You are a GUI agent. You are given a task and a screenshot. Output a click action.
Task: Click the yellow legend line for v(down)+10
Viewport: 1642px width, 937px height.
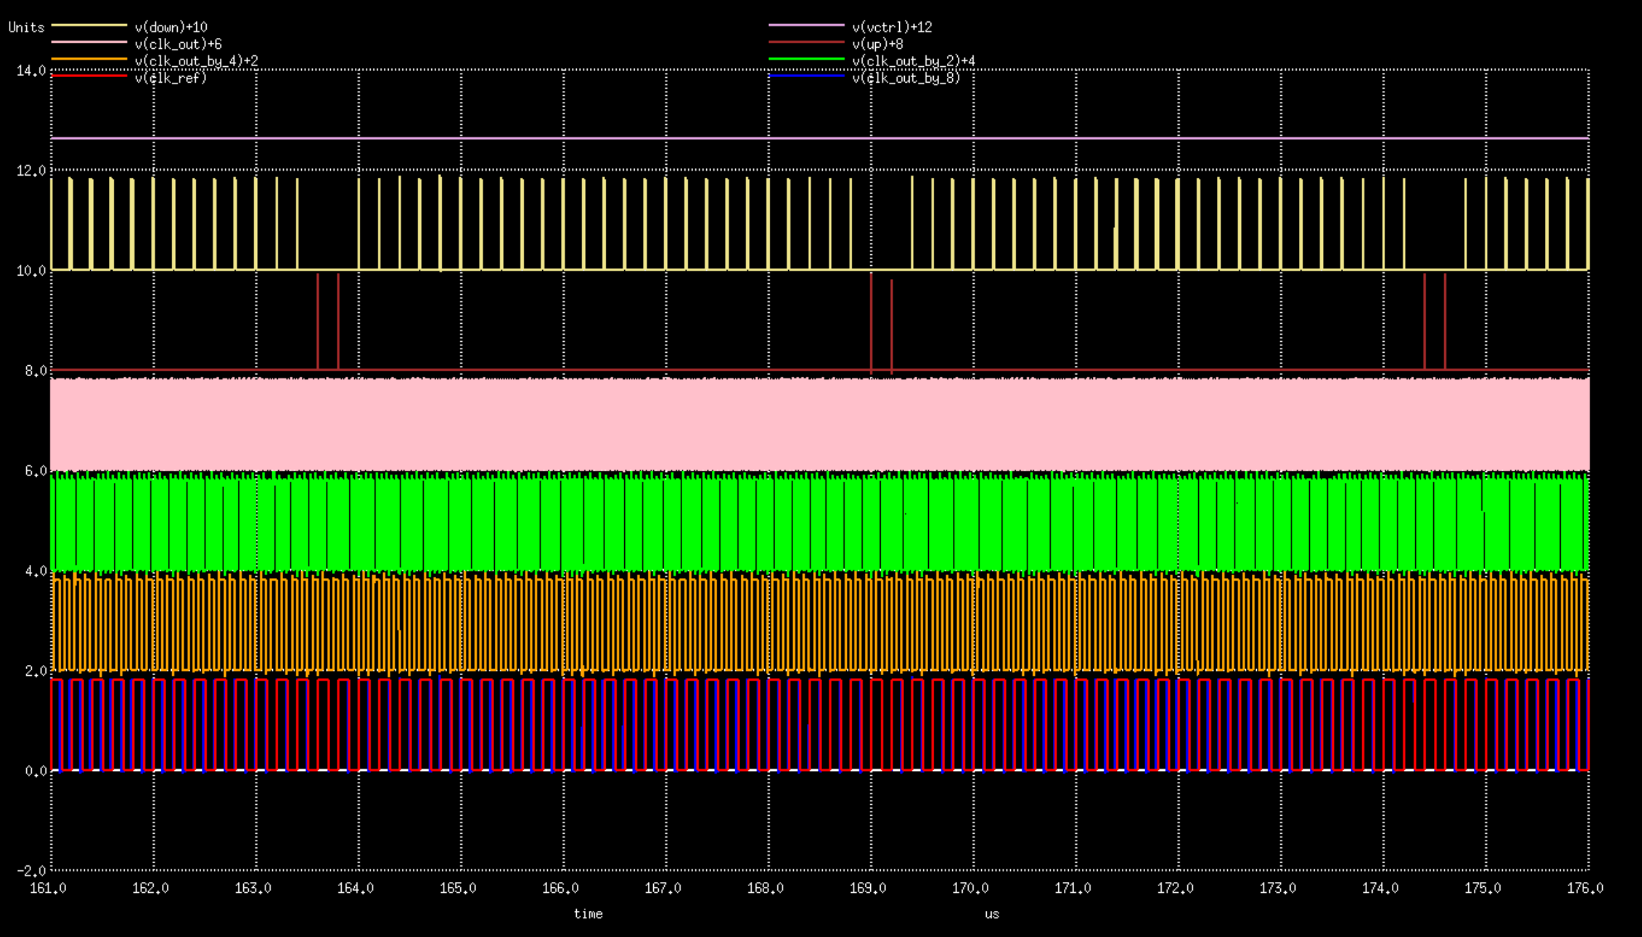point(90,25)
